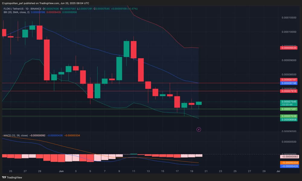This screenshot has height=181, width=302.
Task: Click the Cryptopolitan_pa1 publisher header text
Action: [x=16, y=3]
